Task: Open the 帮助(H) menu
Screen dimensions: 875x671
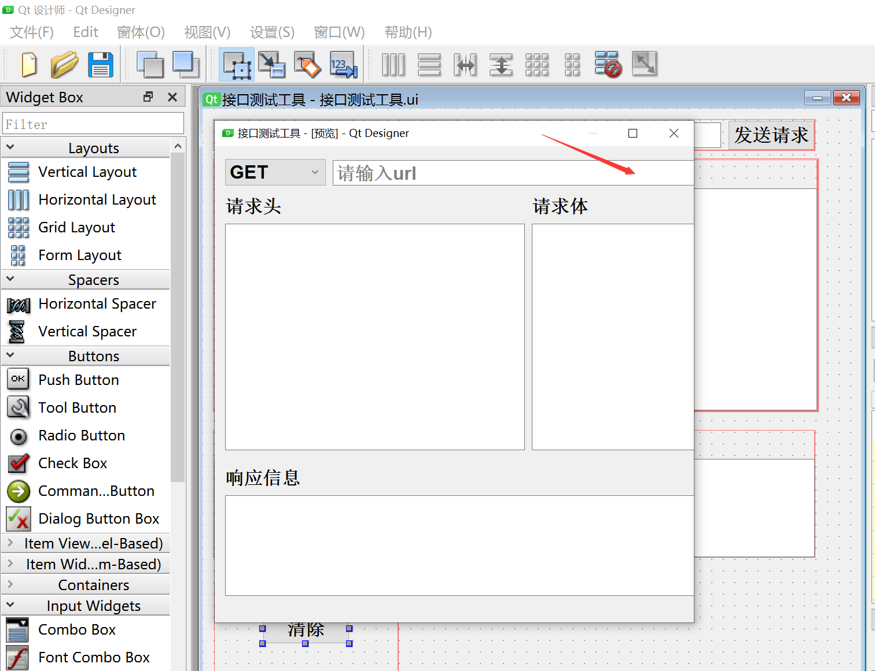Action: pyautogui.click(x=408, y=32)
